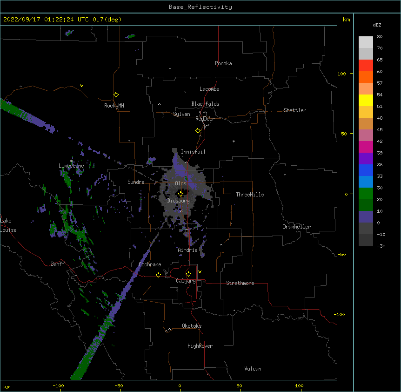Click the Calgary city label

[x=186, y=281]
